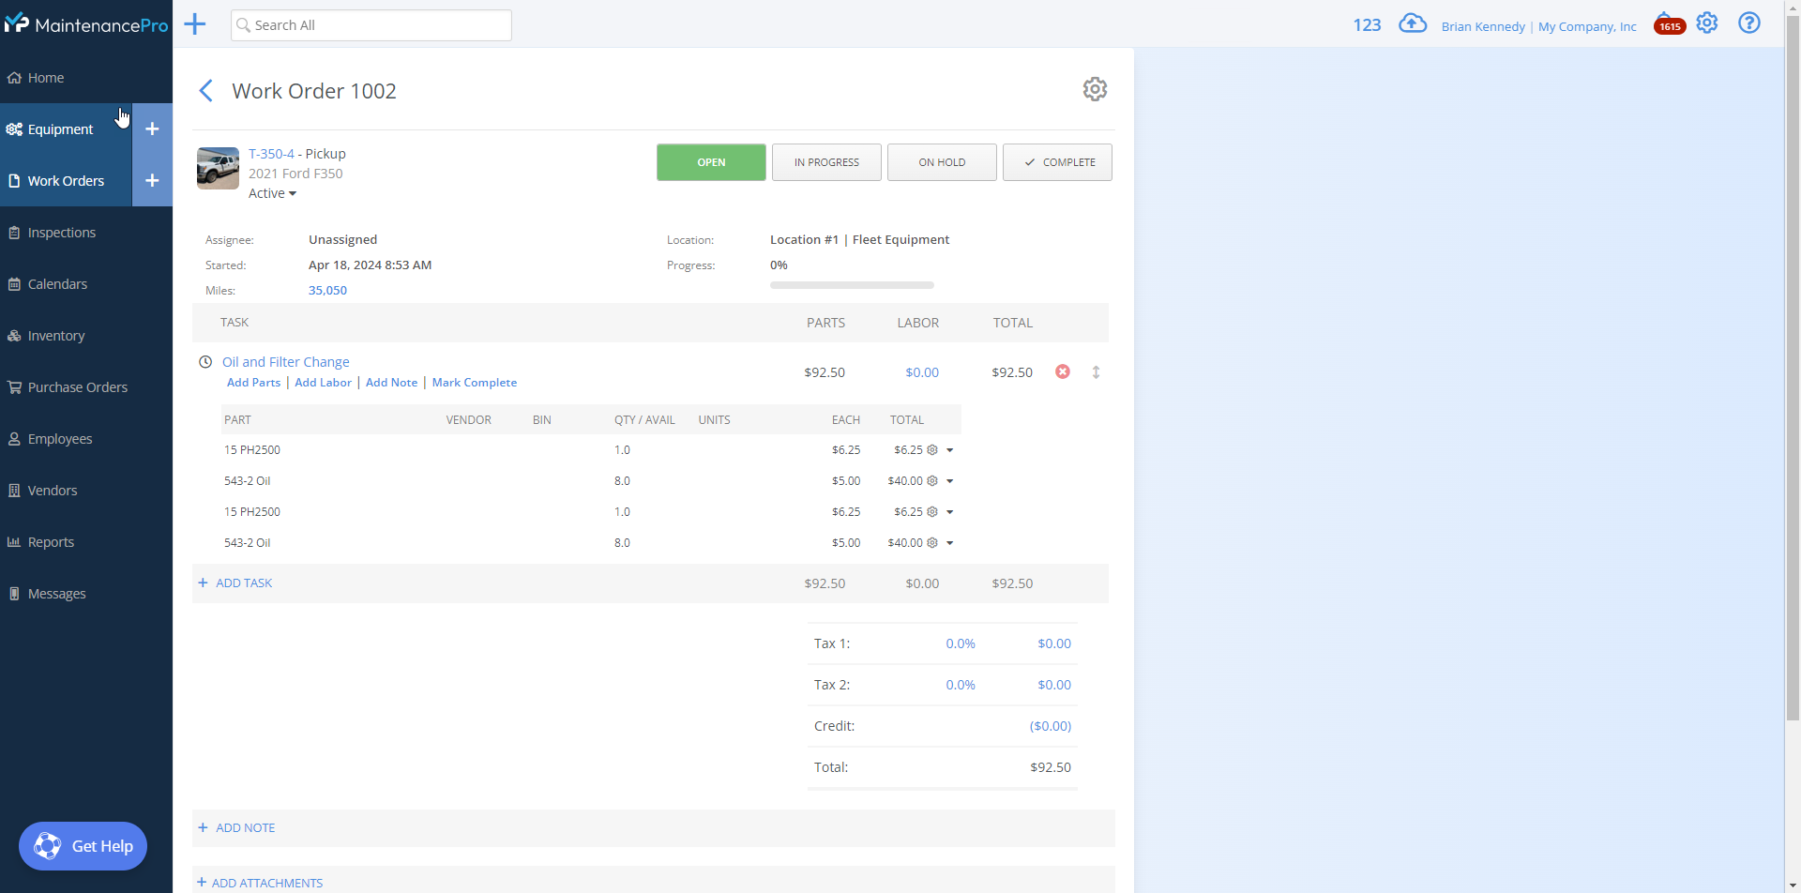Click the blue global add plus icon
1801x893 pixels.
point(194,24)
